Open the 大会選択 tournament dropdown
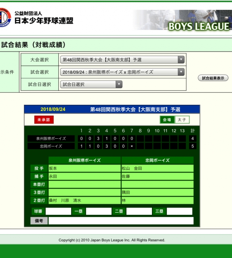Screen dimensions: 232x258 (x=122, y=60)
